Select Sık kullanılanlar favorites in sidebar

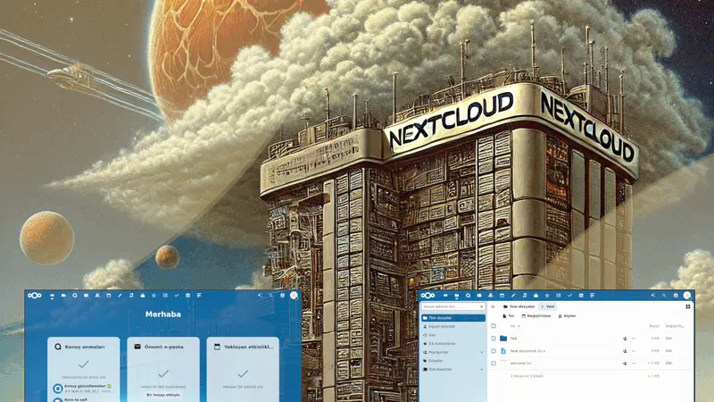[x=453, y=344]
